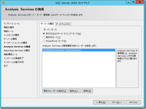Click インストール ルール step in the sidebar
The width and height of the screenshot is (146, 109).
tap(12, 23)
